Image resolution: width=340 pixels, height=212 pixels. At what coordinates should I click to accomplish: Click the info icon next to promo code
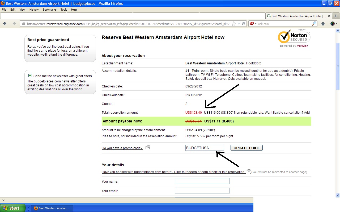pos(148,147)
